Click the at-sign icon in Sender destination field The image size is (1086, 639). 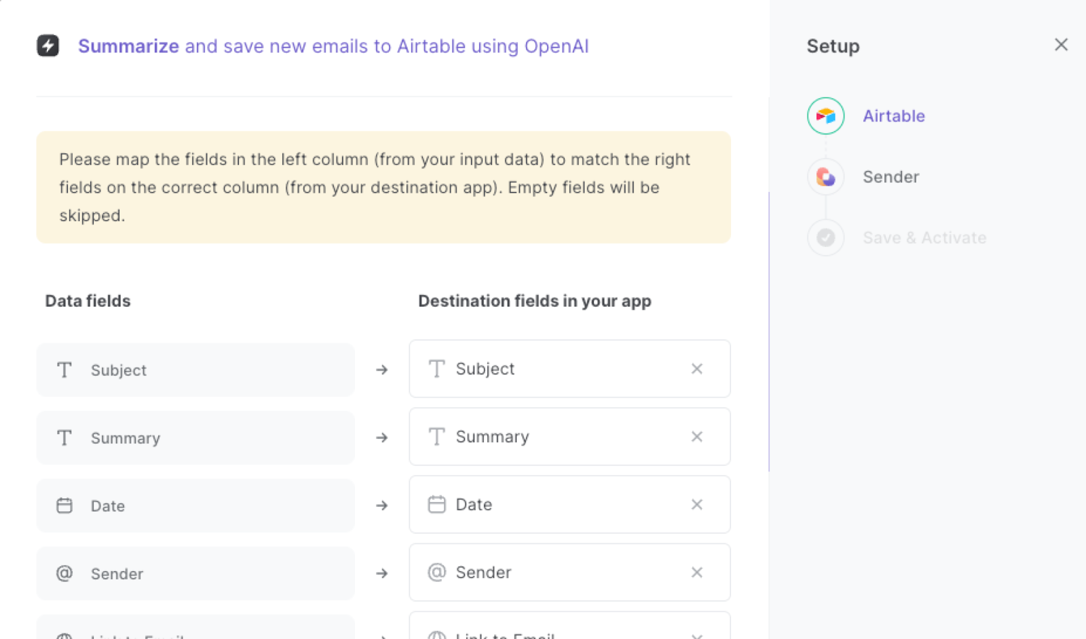coord(437,573)
